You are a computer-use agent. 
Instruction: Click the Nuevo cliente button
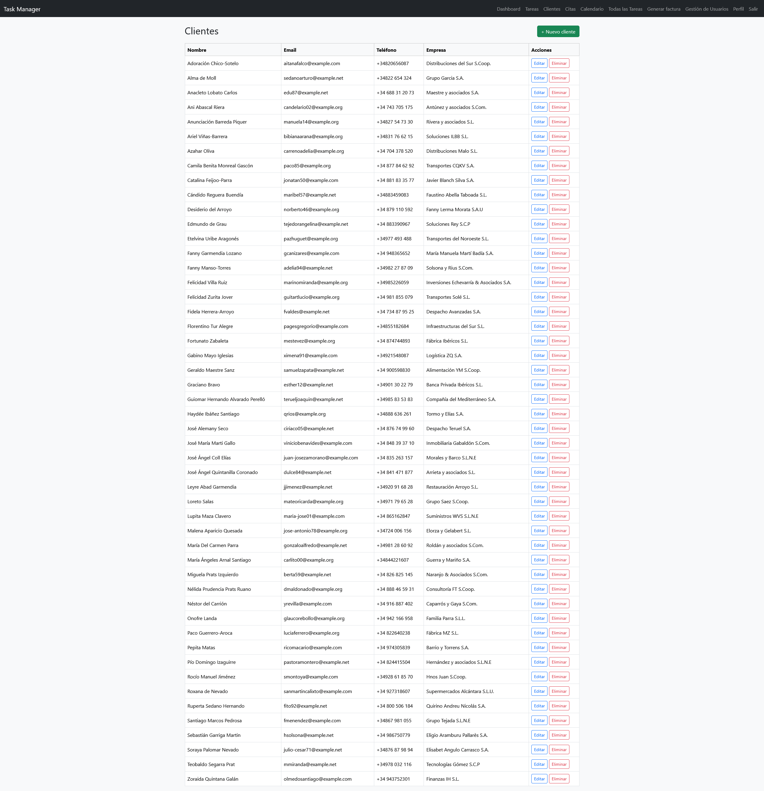[558, 31]
